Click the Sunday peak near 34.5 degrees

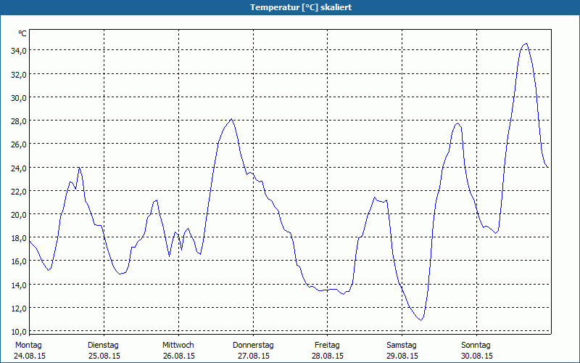pyautogui.click(x=526, y=44)
